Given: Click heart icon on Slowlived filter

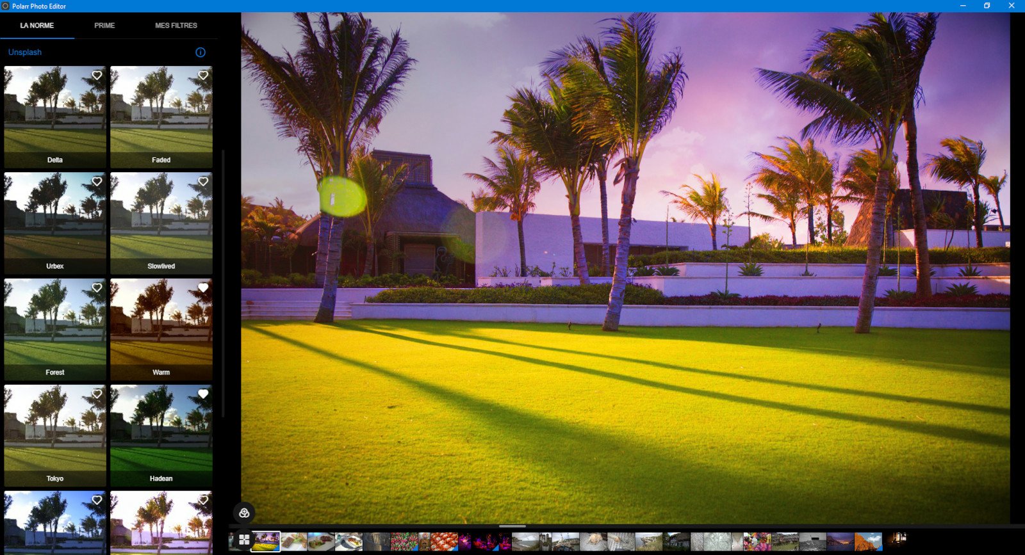Looking at the screenshot, I should [203, 182].
